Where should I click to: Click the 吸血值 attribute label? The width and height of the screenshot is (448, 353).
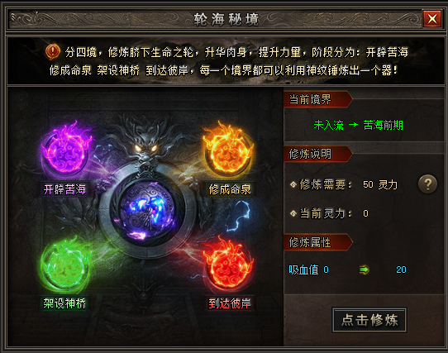coord(303,270)
